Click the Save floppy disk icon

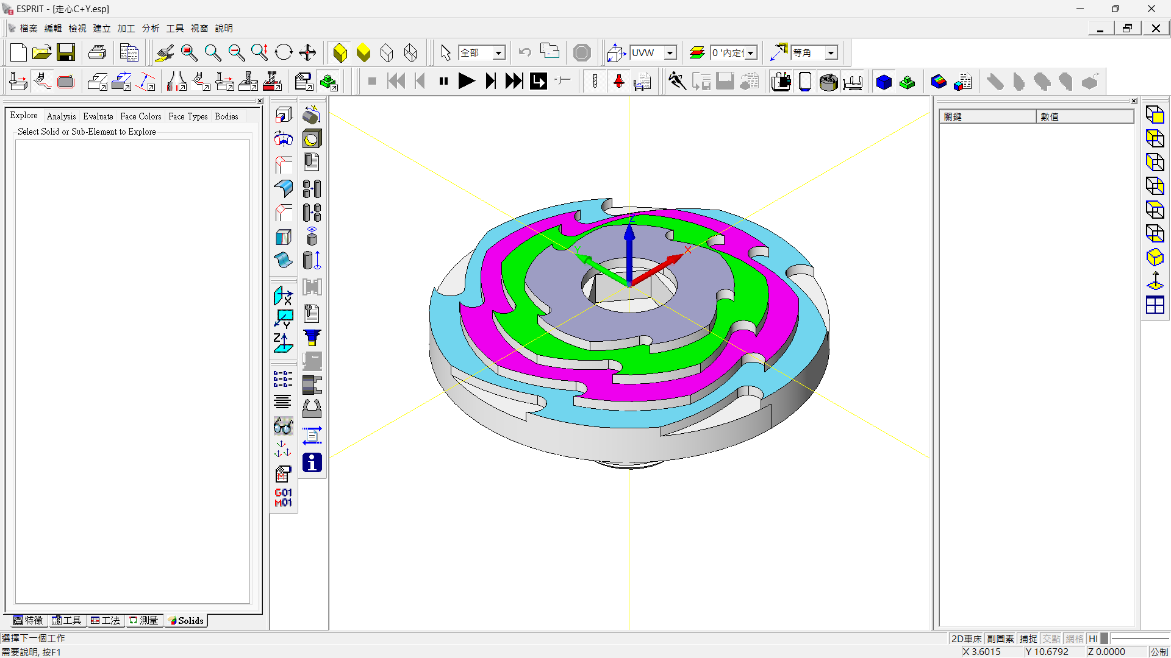(66, 53)
